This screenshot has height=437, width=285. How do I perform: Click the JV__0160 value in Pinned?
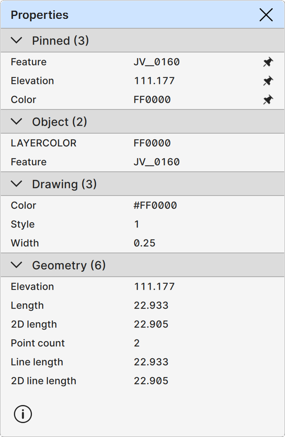click(156, 62)
